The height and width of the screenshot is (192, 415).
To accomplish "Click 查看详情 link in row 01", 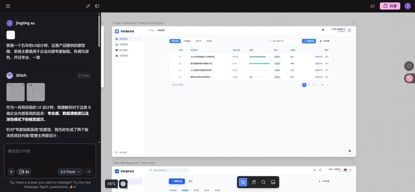I will 319,57.
